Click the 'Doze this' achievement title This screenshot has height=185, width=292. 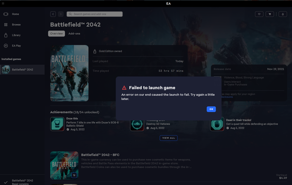pos(72,118)
